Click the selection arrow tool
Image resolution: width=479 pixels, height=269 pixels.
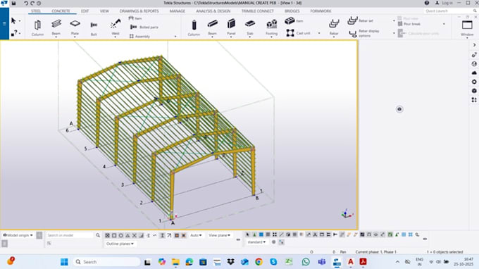(13, 20)
